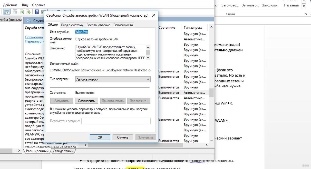The image size is (311, 169).
Task: Click the Properties toolbar icon in Services
Action: point(15,12)
